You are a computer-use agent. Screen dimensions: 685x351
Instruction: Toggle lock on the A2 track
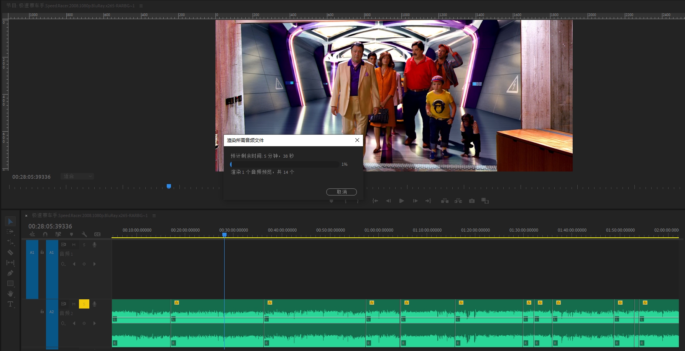42,312
